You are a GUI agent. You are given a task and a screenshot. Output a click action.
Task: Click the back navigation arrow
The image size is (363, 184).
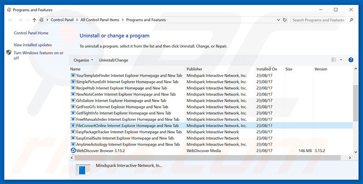point(11,20)
